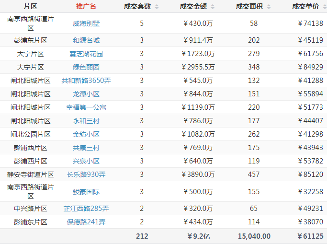Select the area value 58
327x244 pixels.
pos(254,23)
